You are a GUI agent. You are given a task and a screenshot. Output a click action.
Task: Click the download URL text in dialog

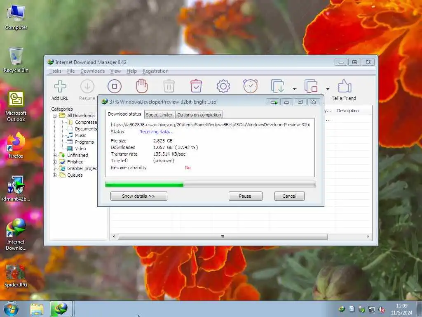coord(210,125)
